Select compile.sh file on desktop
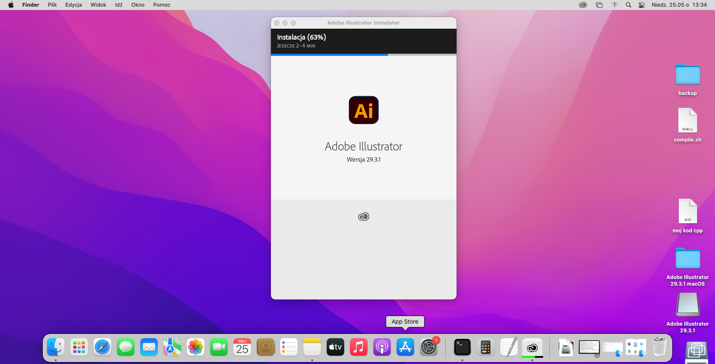 [688, 120]
